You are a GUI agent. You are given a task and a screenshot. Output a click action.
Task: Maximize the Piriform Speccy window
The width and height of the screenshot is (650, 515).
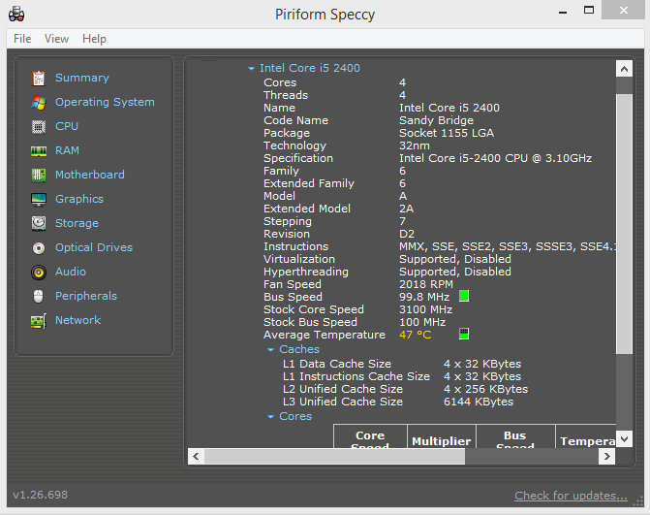[x=589, y=10]
